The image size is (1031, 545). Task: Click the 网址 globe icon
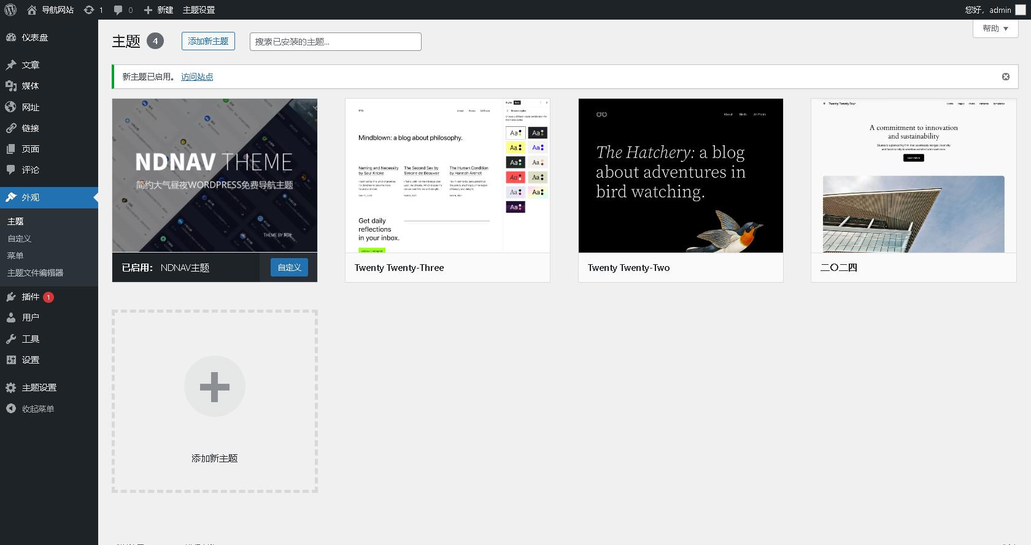(x=11, y=107)
